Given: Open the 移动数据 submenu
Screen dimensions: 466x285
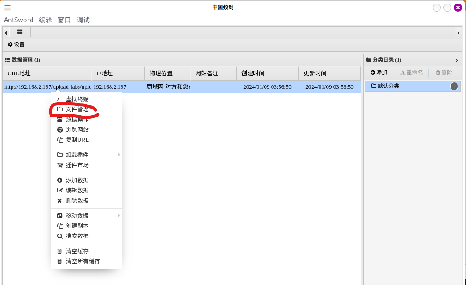Looking at the screenshot, I should point(87,215).
